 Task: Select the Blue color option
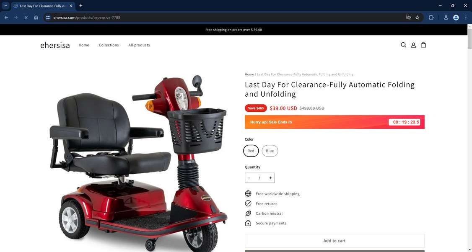pos(270,151)
